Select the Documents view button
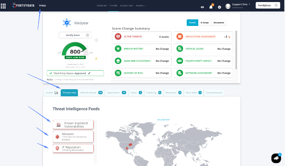Screen dimensions: 285x166 [x=219, y=23]
